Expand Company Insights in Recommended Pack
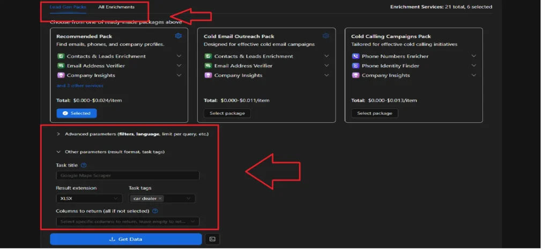 pos(179,75)
